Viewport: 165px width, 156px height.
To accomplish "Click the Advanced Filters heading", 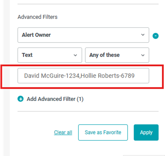I will (37, 17).
